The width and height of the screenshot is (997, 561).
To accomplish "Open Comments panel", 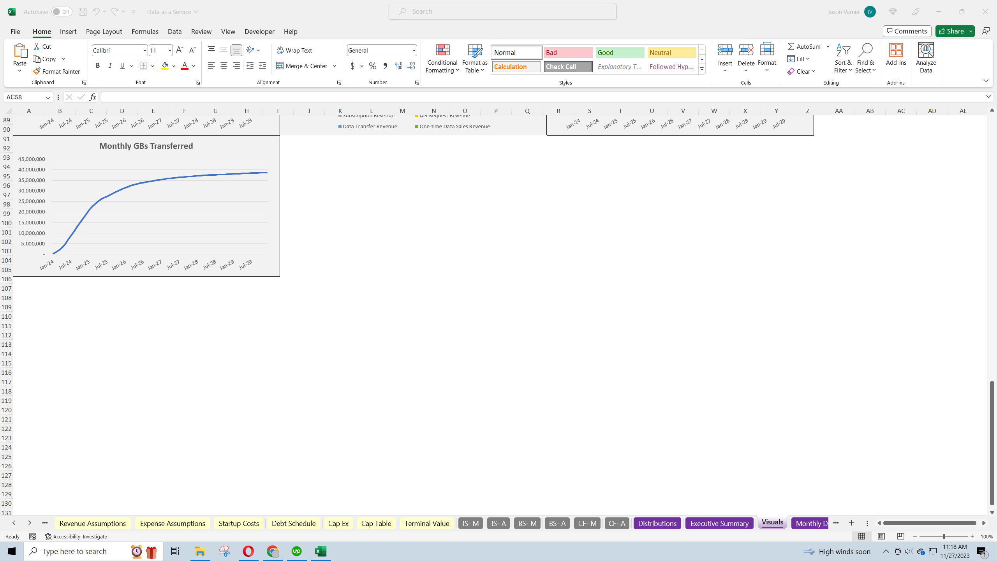I will (907, 31).
